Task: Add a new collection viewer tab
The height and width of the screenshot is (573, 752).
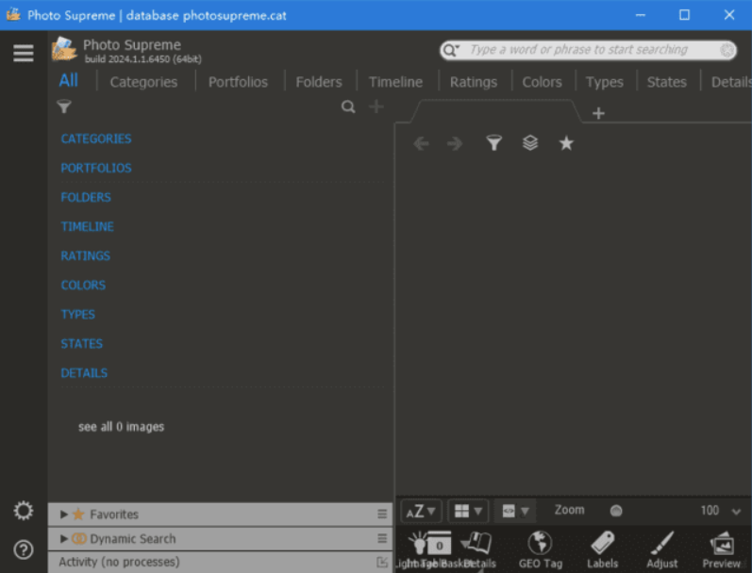Action: (x=598, y=113)
